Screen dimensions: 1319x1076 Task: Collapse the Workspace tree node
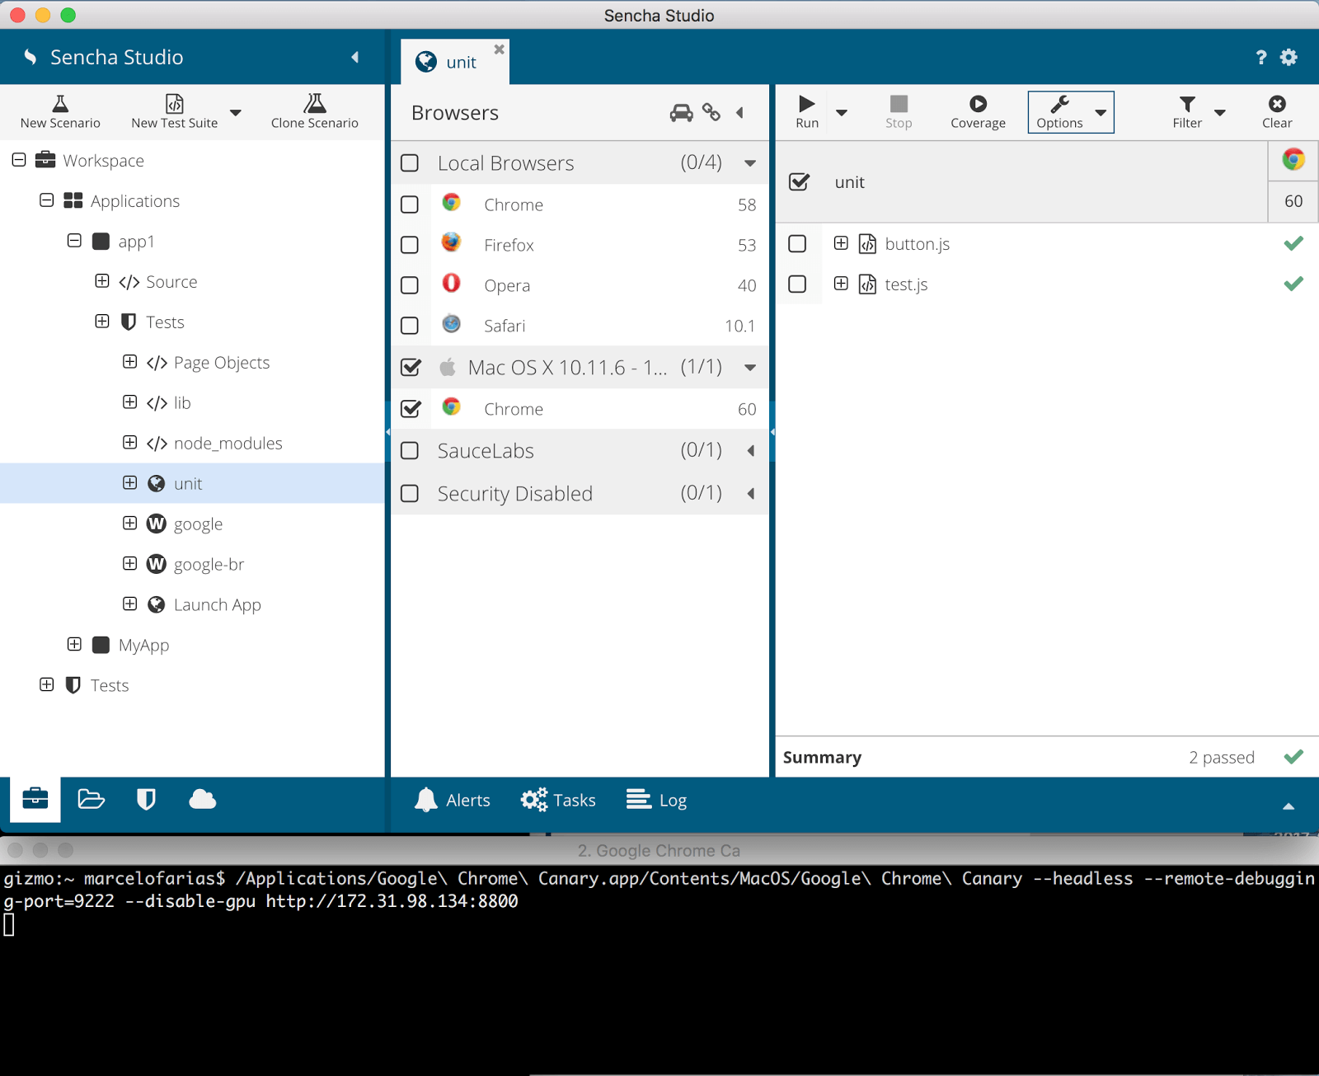point(19,159)
